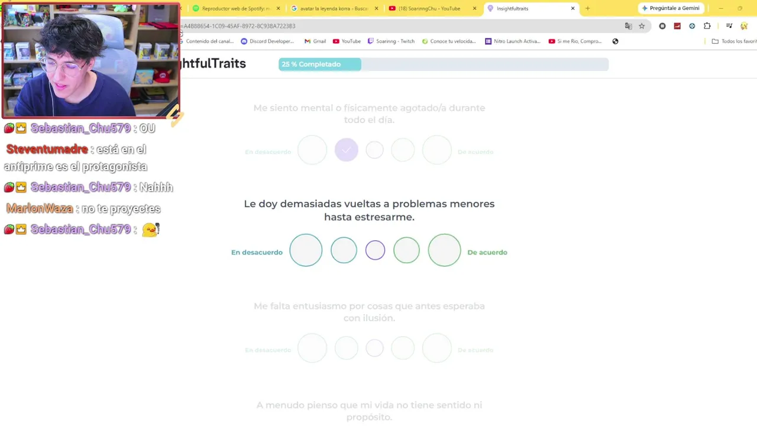757x426 pixels.
Task: Click the question 'Me siento mental o físicamente agotado/a'
Action: pyautogui.click(x=369, y=114)
